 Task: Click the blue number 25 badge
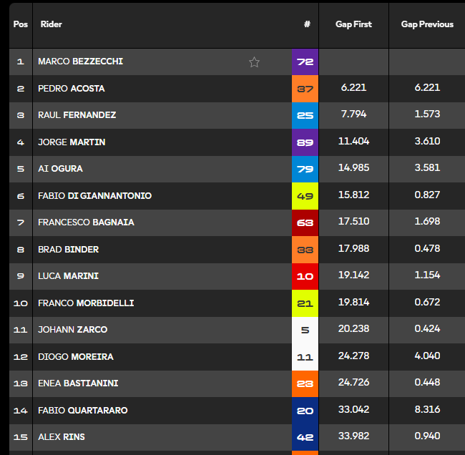click(305, 115)
